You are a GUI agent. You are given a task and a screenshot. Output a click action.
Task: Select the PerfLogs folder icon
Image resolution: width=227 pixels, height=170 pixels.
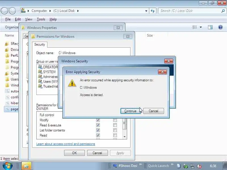(x=7, y=56)
